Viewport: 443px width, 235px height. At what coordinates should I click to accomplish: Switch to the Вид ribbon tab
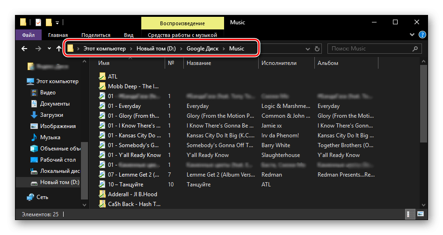129,35
